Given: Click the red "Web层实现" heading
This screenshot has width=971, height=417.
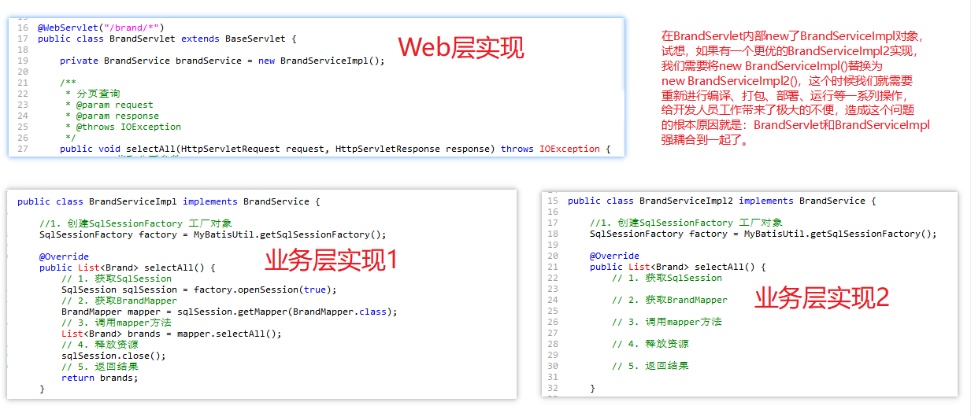Looking at the screenshot, I should [x=461, y=48].
